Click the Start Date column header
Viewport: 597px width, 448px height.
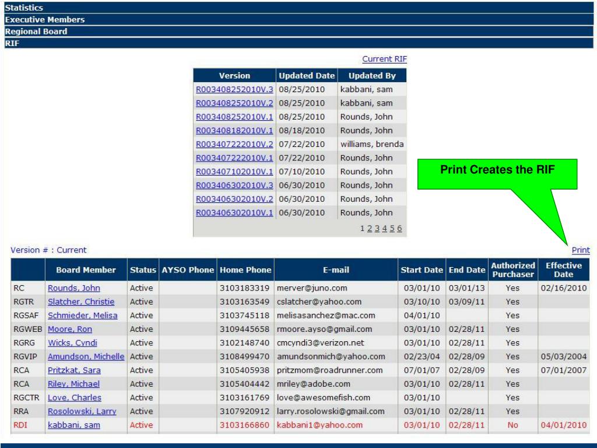[422, 270]
